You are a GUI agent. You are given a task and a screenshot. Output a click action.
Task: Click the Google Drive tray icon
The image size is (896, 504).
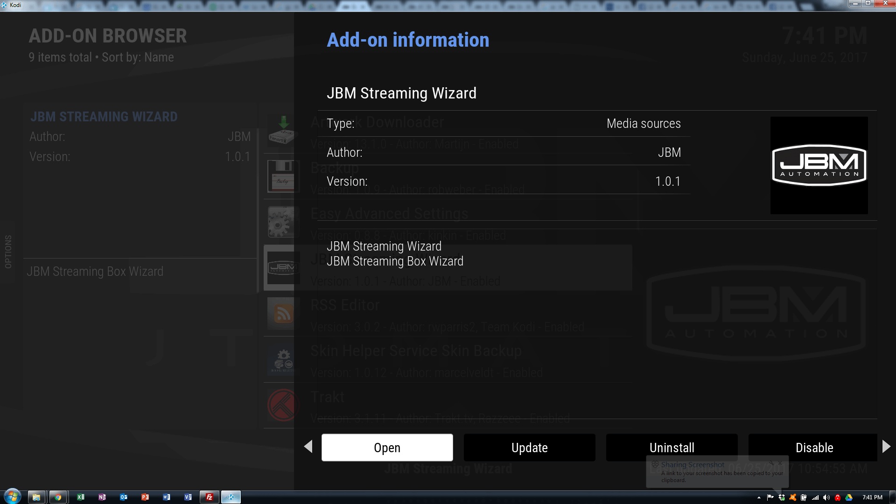click(849, 497)
